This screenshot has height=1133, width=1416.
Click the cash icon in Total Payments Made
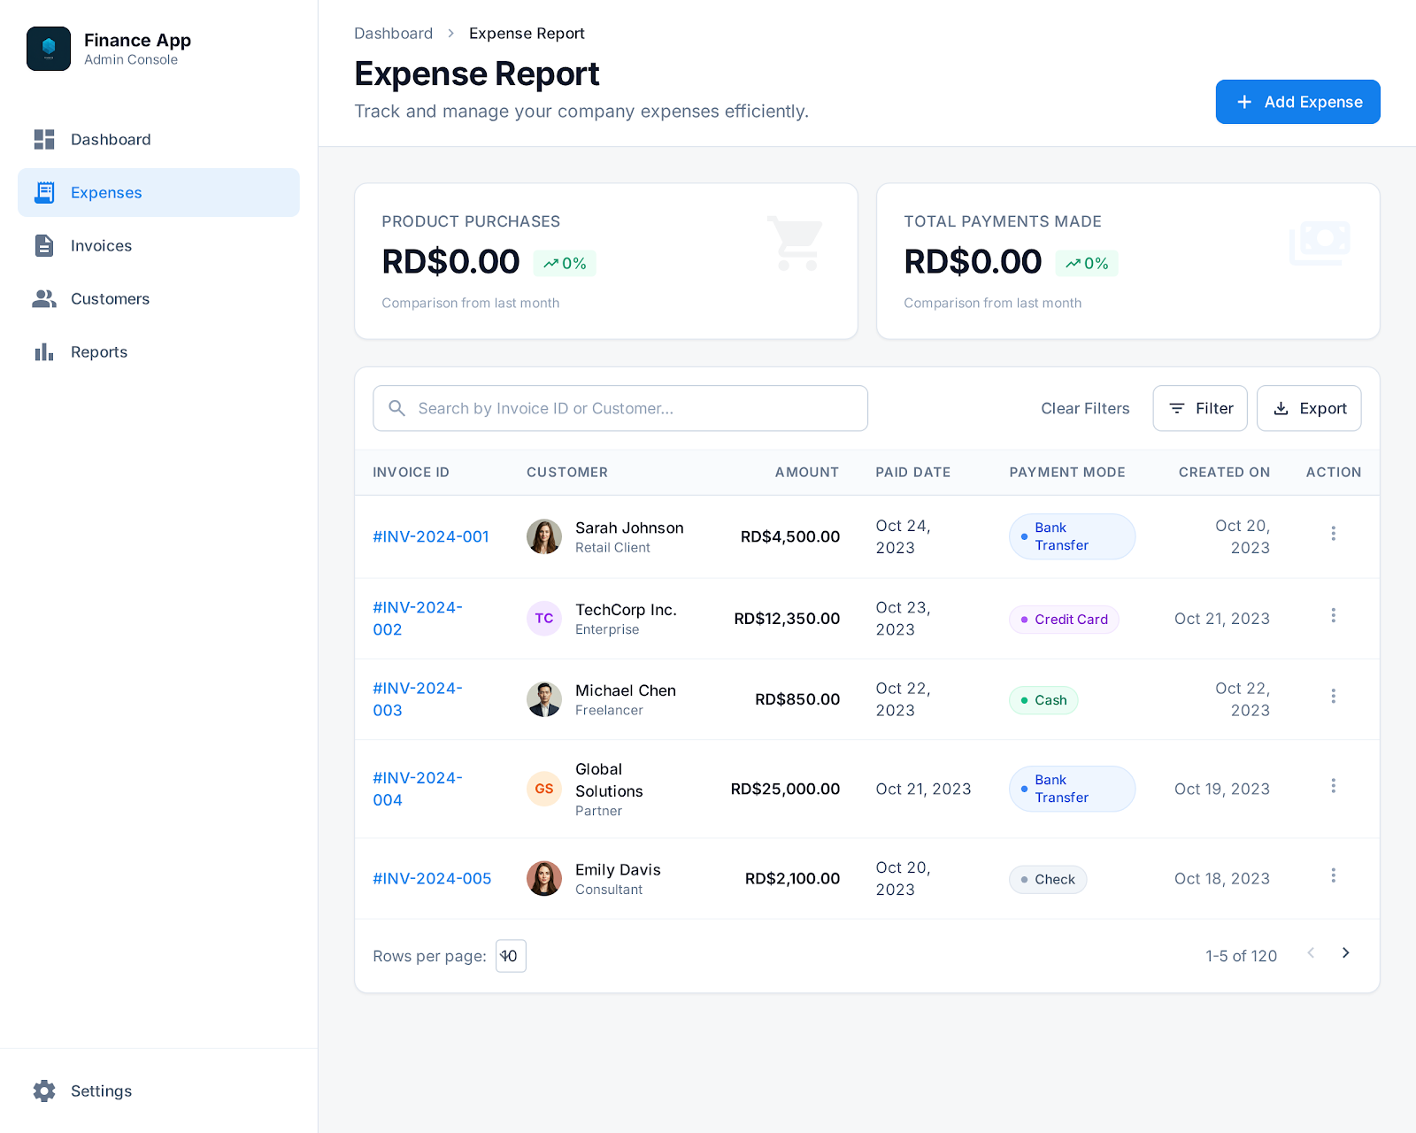(1319, 243)
